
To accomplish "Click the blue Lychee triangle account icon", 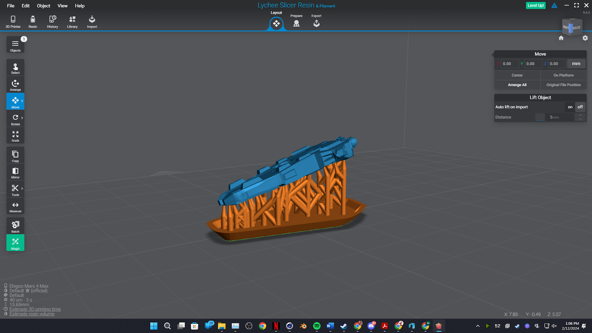I will coord(554,5).
